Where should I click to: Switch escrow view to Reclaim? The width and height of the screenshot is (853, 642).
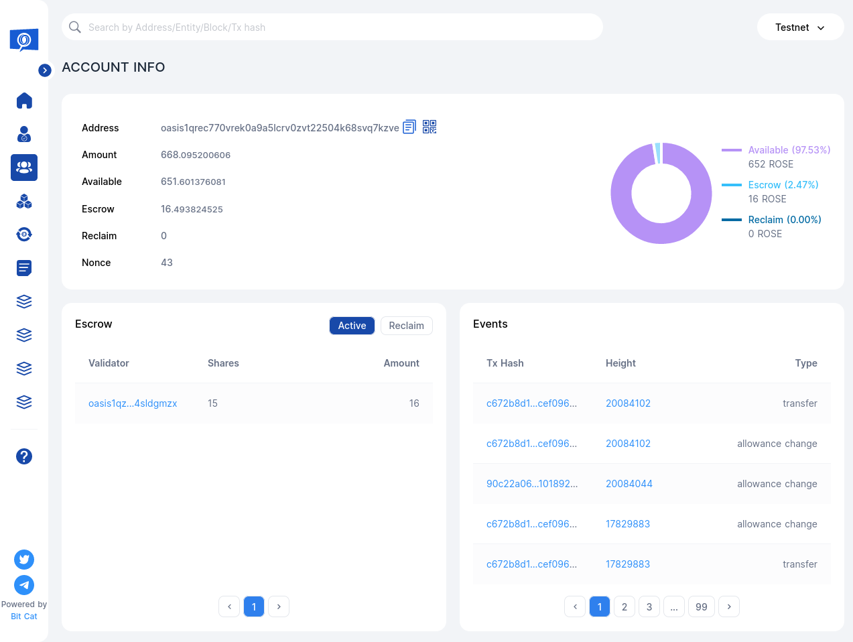click(x=406, y=326)
